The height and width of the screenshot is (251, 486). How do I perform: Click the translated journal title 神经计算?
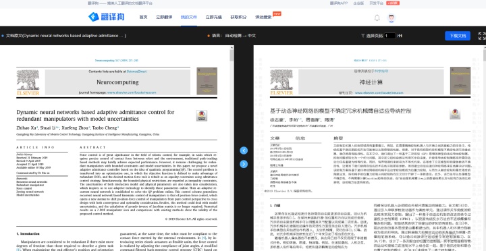pyautogui.click(x=371, y=82)
